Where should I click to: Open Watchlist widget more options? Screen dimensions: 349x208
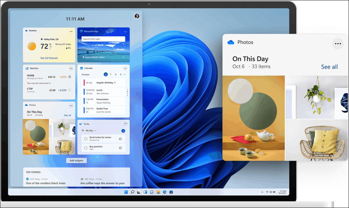71,69
